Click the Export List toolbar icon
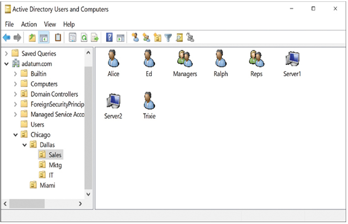Viewport: 348px width, 224px height. 95,37
